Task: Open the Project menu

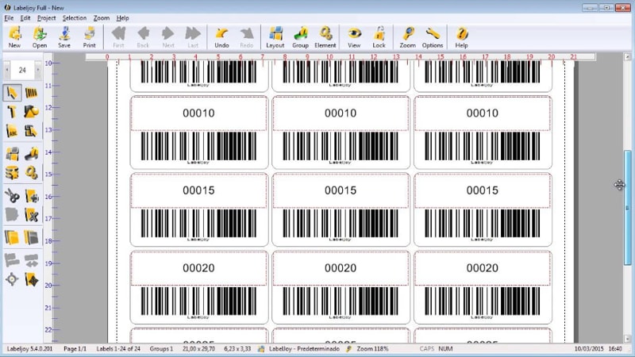Action: point(47,17)
